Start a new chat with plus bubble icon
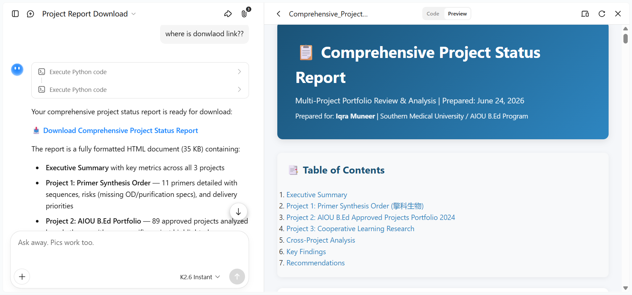The height and width of the screenshot is (295, 632). 30,14
